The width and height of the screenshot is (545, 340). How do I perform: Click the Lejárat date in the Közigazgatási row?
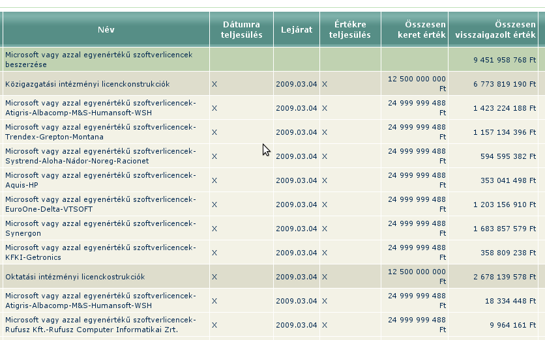pyautogui.click(x=297, y=84)
